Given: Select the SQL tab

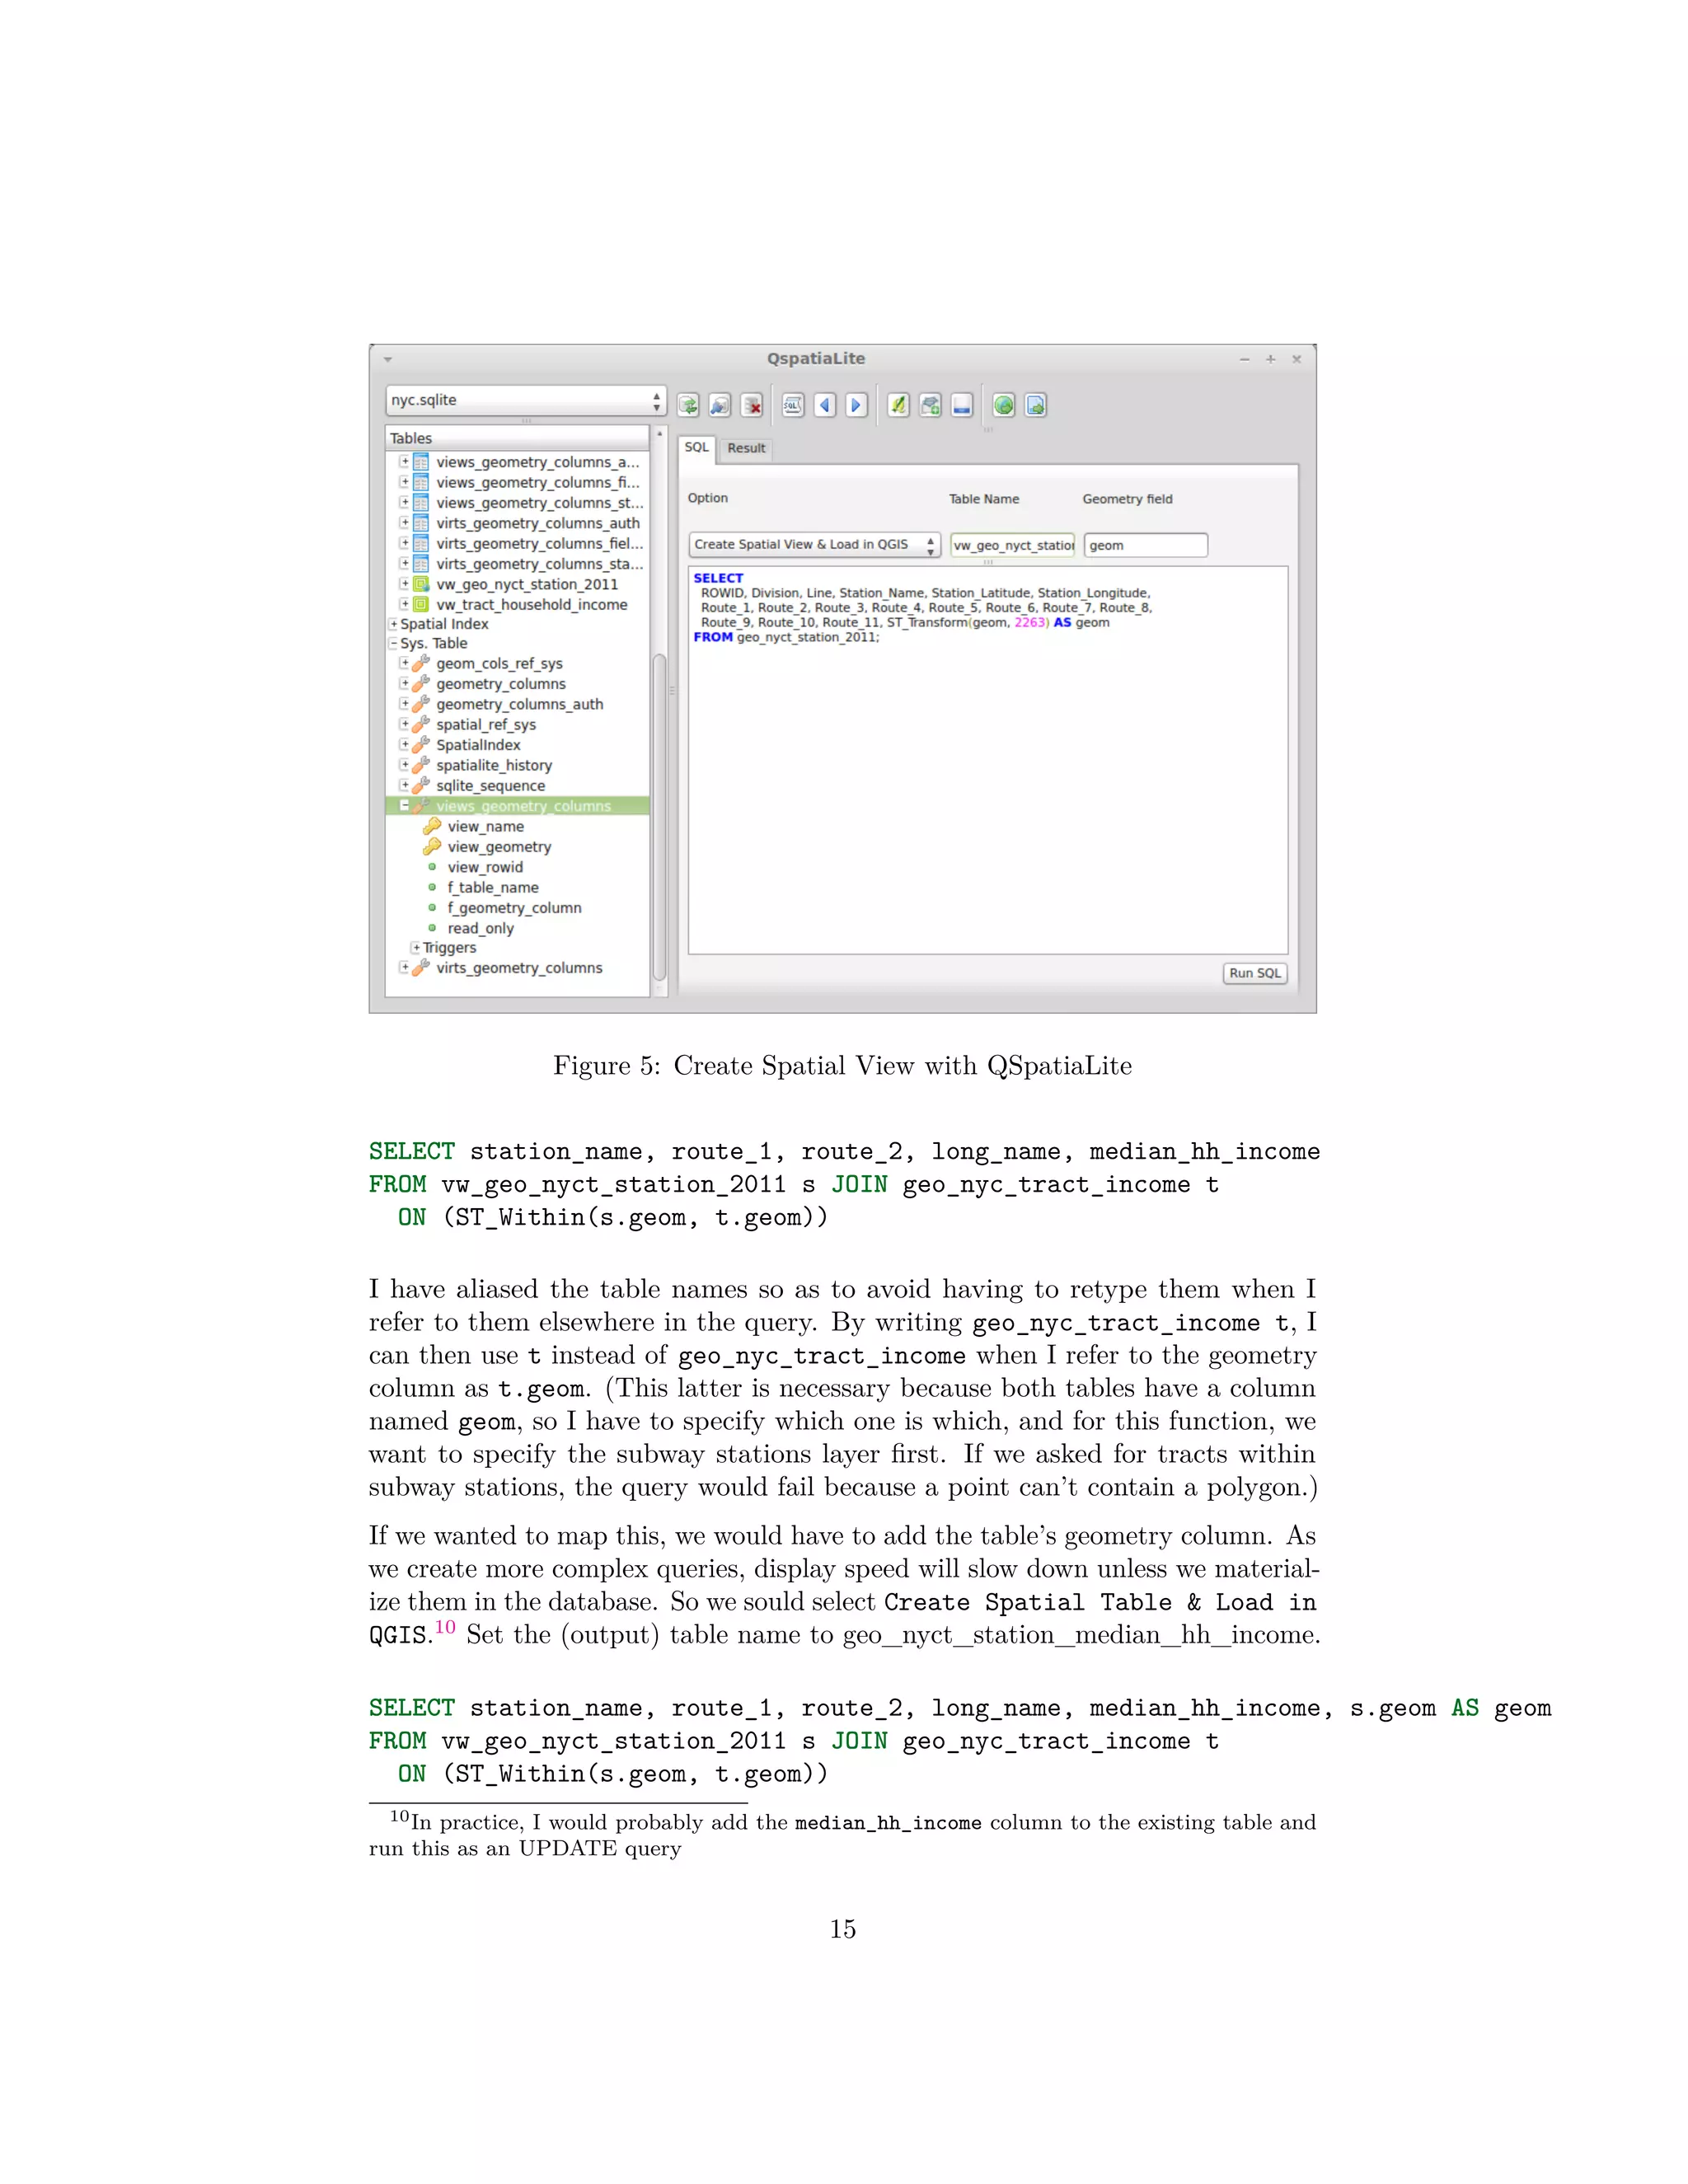Looking at the screenshot, I should pyautogui.click(x=696, y=447).
